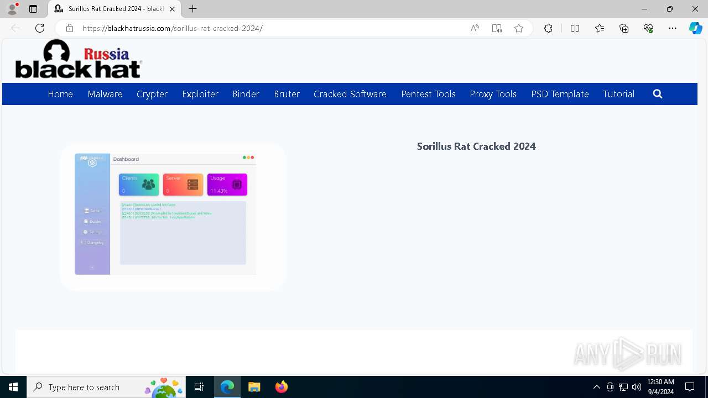Open the Cracked Software menu item
Image resolution: width=708 pixels, height=398 pixels.
tap(350, 94)
